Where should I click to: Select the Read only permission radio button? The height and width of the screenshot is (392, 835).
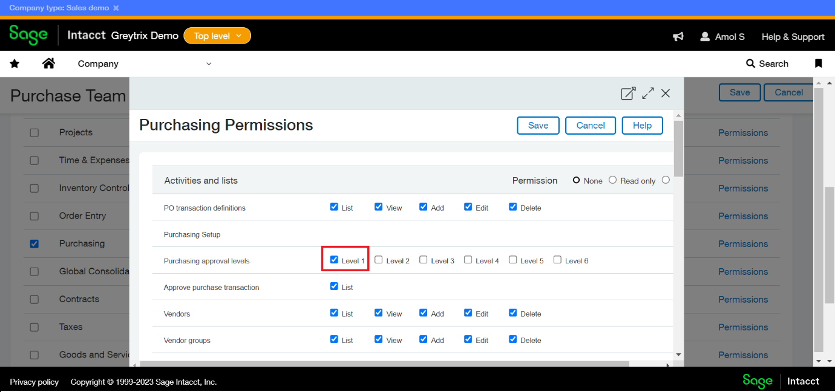coord(612,180)
